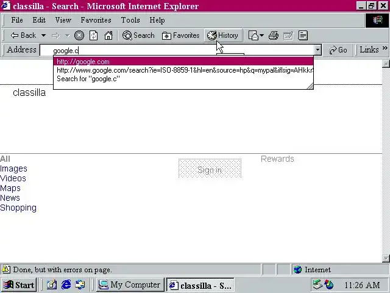390x293 pixels.
Task: Click the Rewards link
Action: coord(277,159)
